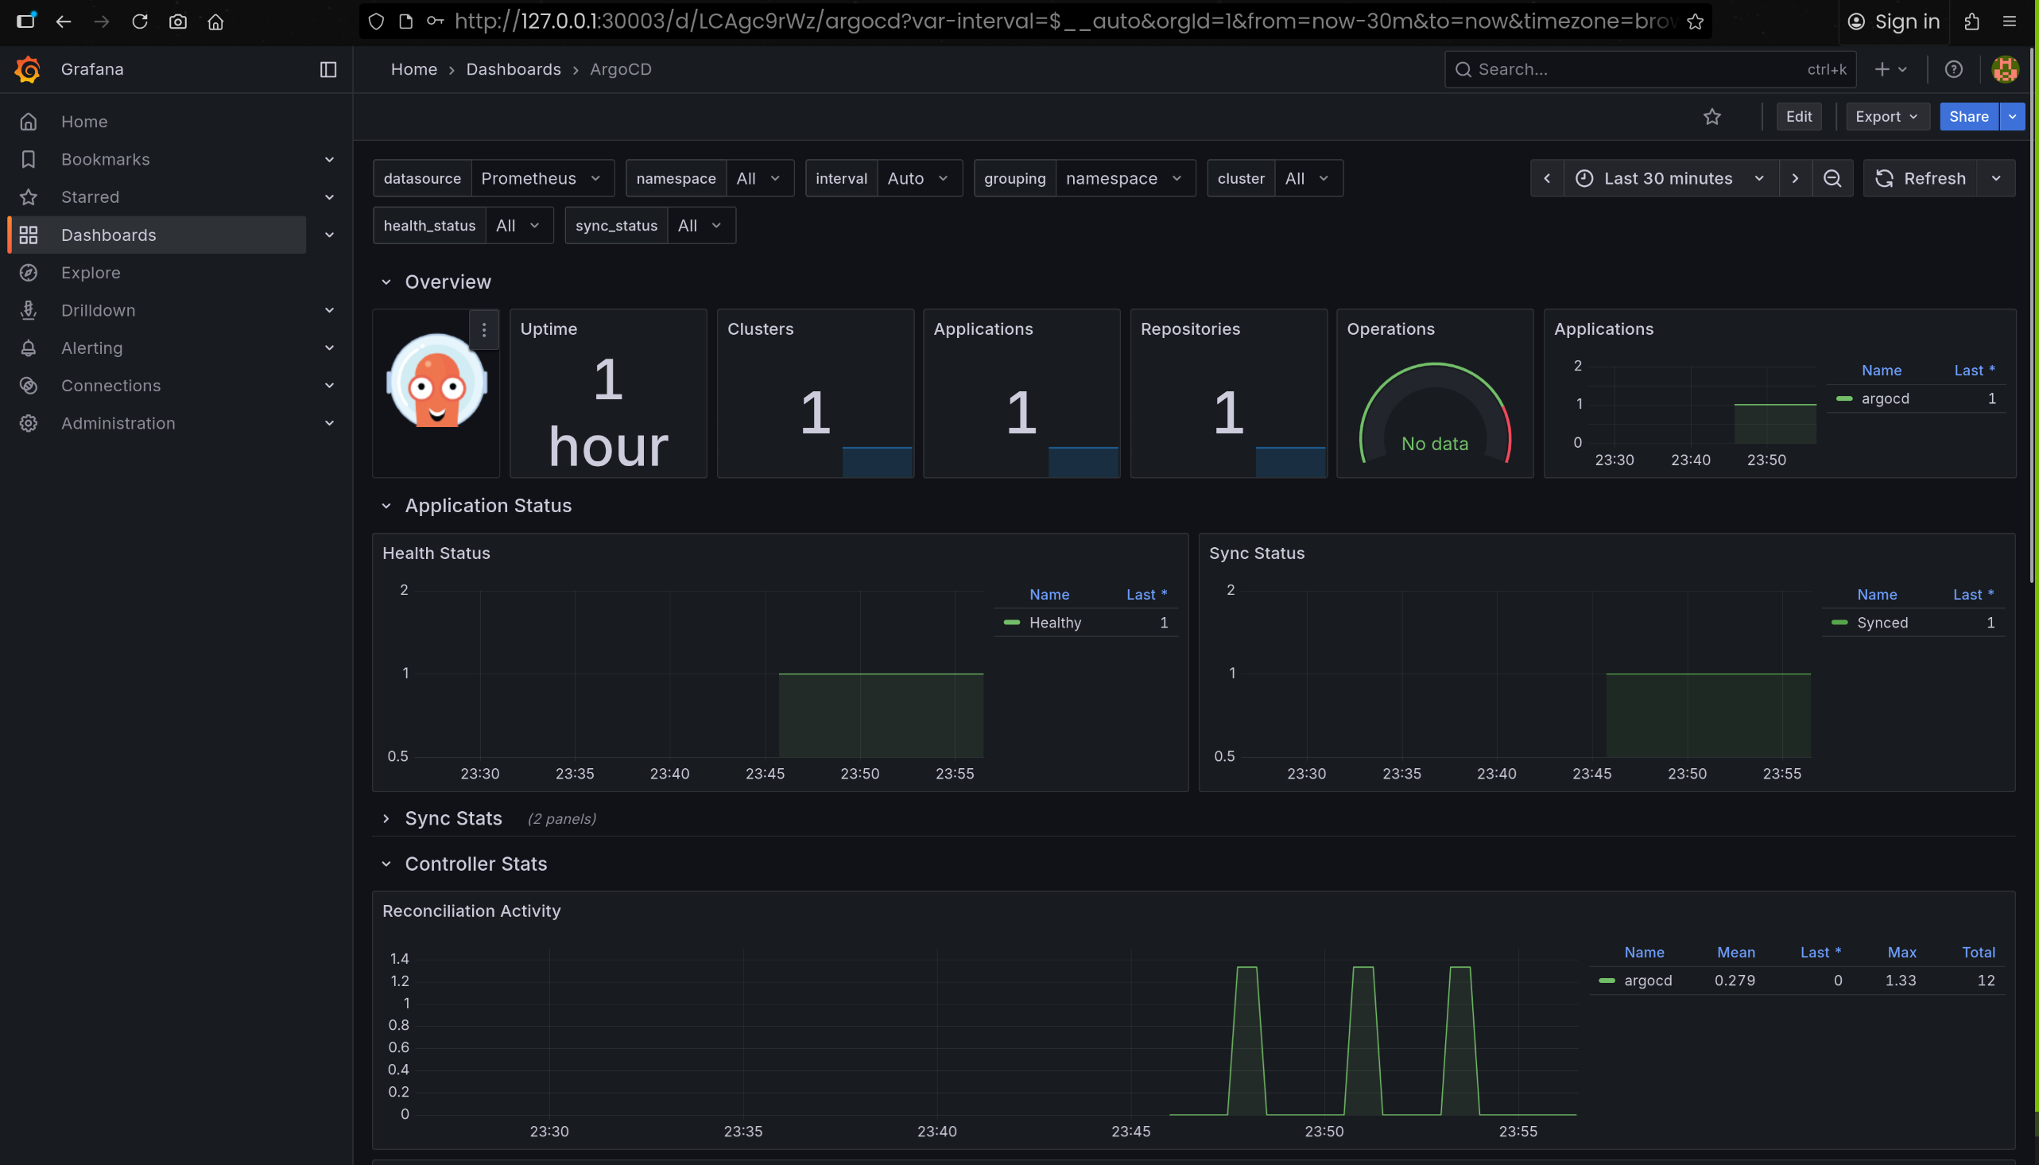Open the ArgoCD logo panel menu dots
Viewport: 2039px width, 1165px height.
pyautogui.click(x=484, y=330)
